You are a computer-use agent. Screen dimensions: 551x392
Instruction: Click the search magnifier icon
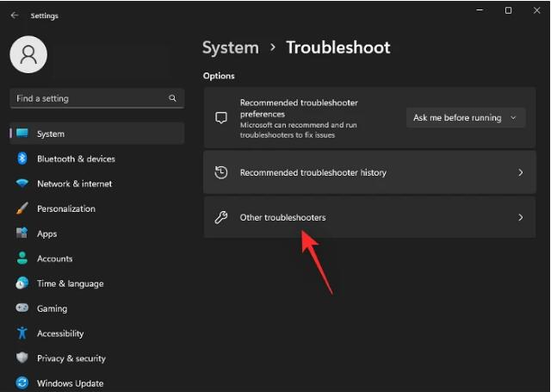pyautogui.click(x=172, y=98)
